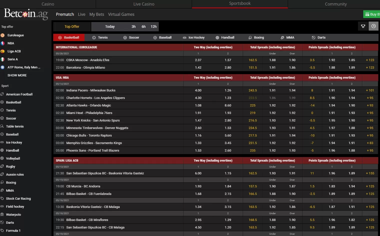Viewport: 380px width, 236px height.
Task: Click the NBA logo icon in sidebar
Action: point(2,43)
